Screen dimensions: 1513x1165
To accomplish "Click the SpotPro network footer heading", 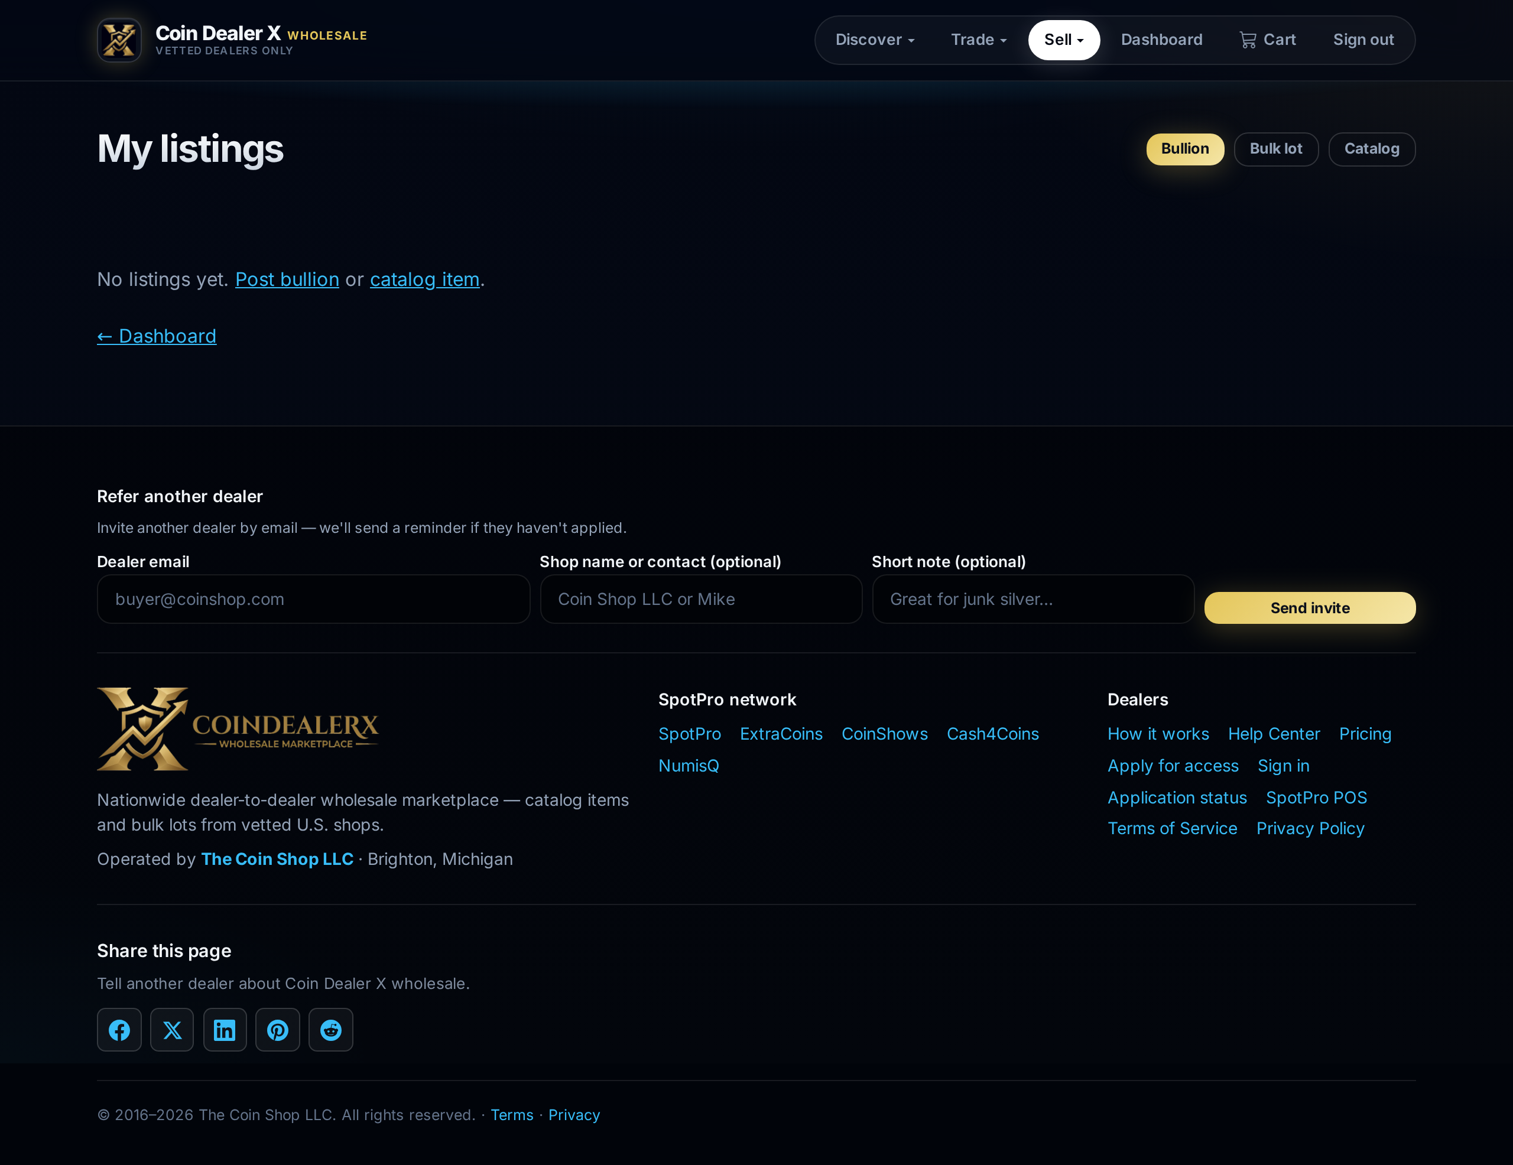I will (727, 699).
